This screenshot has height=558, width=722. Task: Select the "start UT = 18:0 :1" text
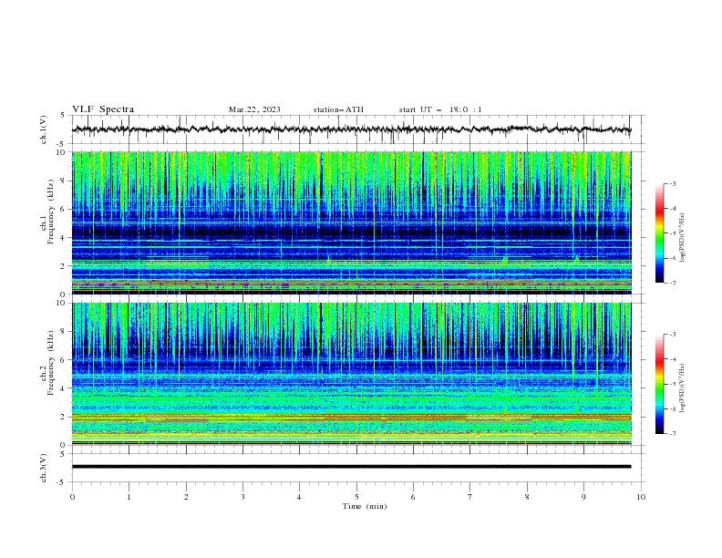439,109
